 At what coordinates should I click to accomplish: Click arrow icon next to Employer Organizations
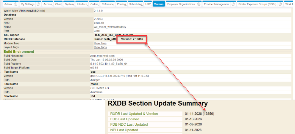(x=199, y=4)
